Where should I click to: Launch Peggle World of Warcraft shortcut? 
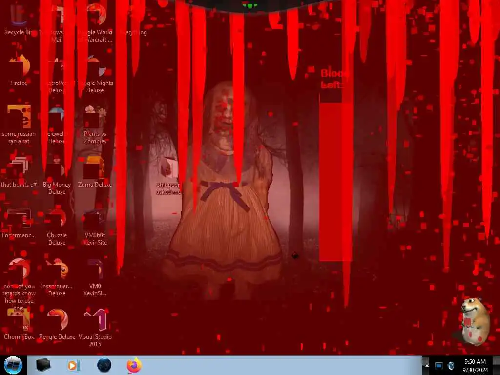coord(95,22)
